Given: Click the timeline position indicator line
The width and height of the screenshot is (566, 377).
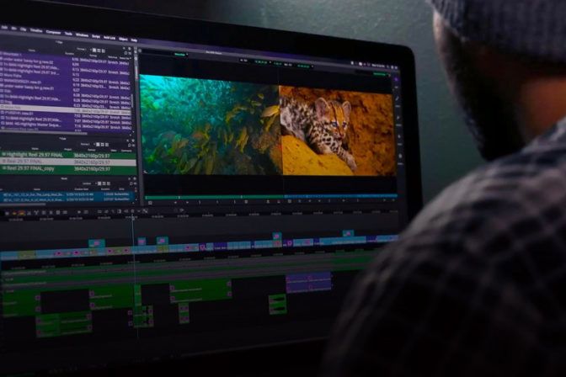Looking at the screenshot, I should click(135, 274).
